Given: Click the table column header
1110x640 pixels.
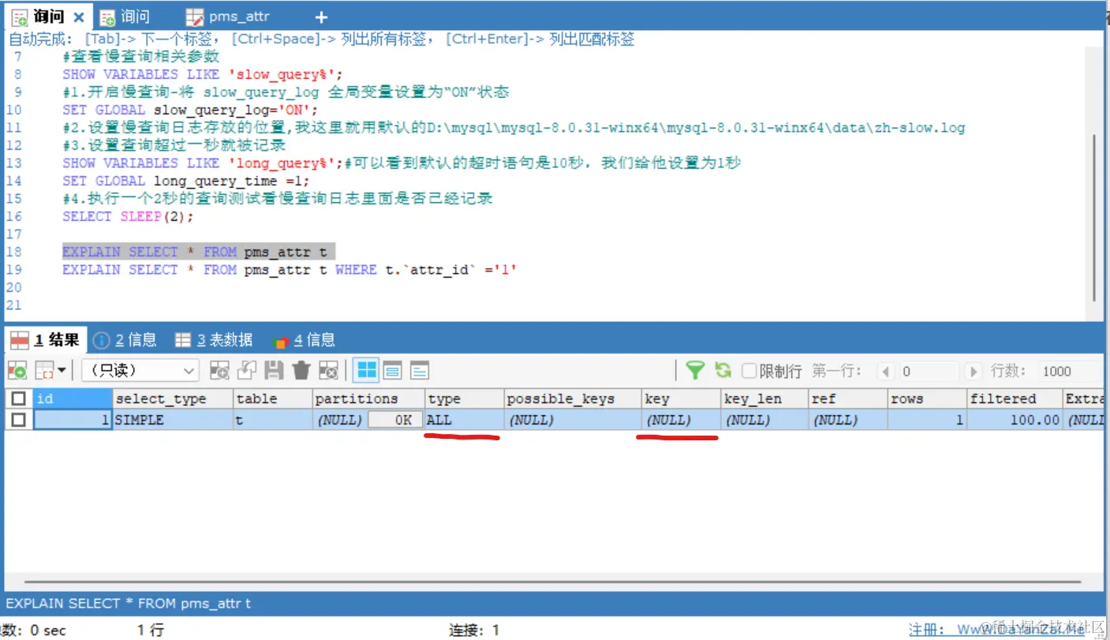Looking at the screenshot, I should click(272, 399).
